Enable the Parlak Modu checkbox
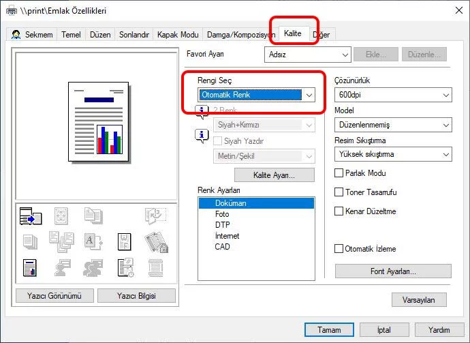470x343 pixels. 339,173
